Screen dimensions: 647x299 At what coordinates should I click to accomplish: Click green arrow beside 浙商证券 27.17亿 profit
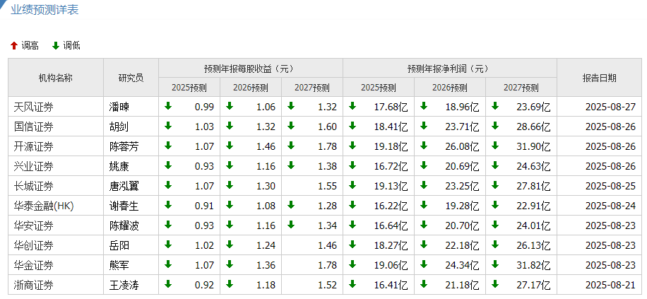[495, 284]
